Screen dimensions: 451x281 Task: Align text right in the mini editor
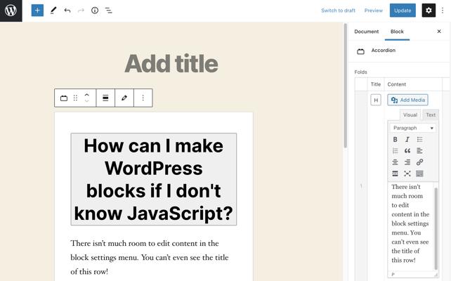(x=407, y=162)
